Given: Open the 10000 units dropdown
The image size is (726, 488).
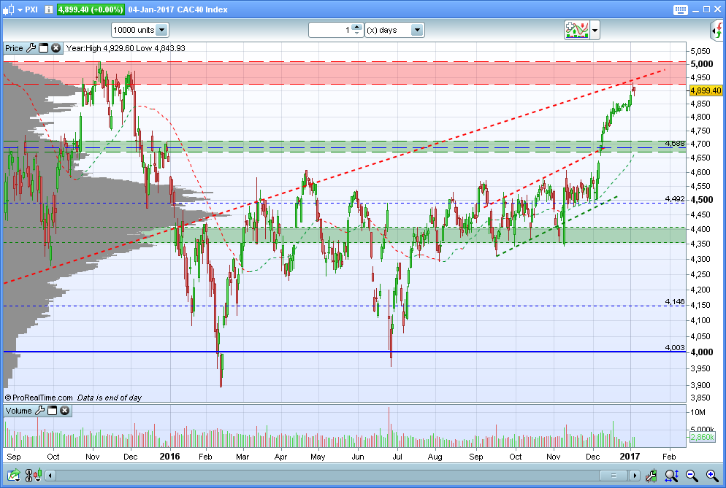Looking at the screenshot, I should [x=161, y=30].
